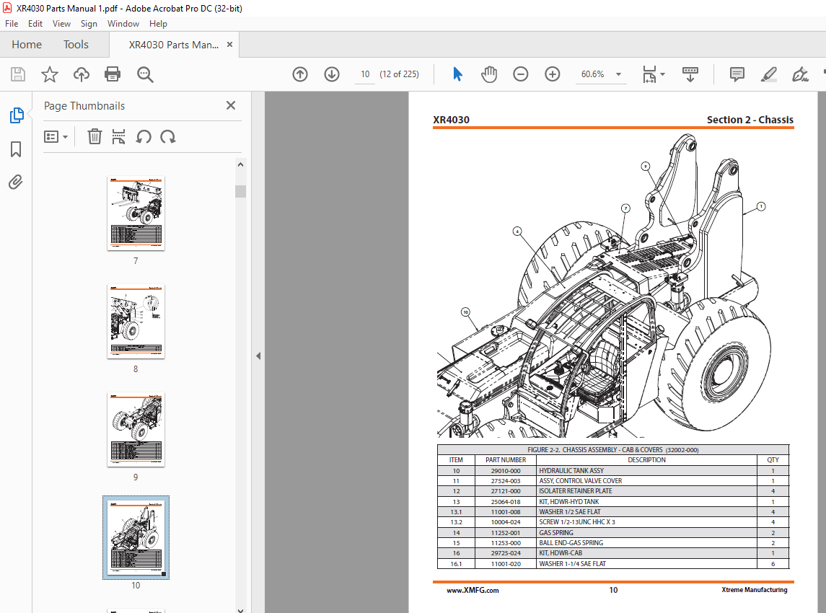This screenshot has width=826, height=613.
Task: Select page 7 thumbnail
Action: (x=136, y=213)
